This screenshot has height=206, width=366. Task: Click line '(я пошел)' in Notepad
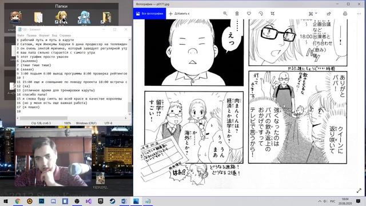[30, 107]
